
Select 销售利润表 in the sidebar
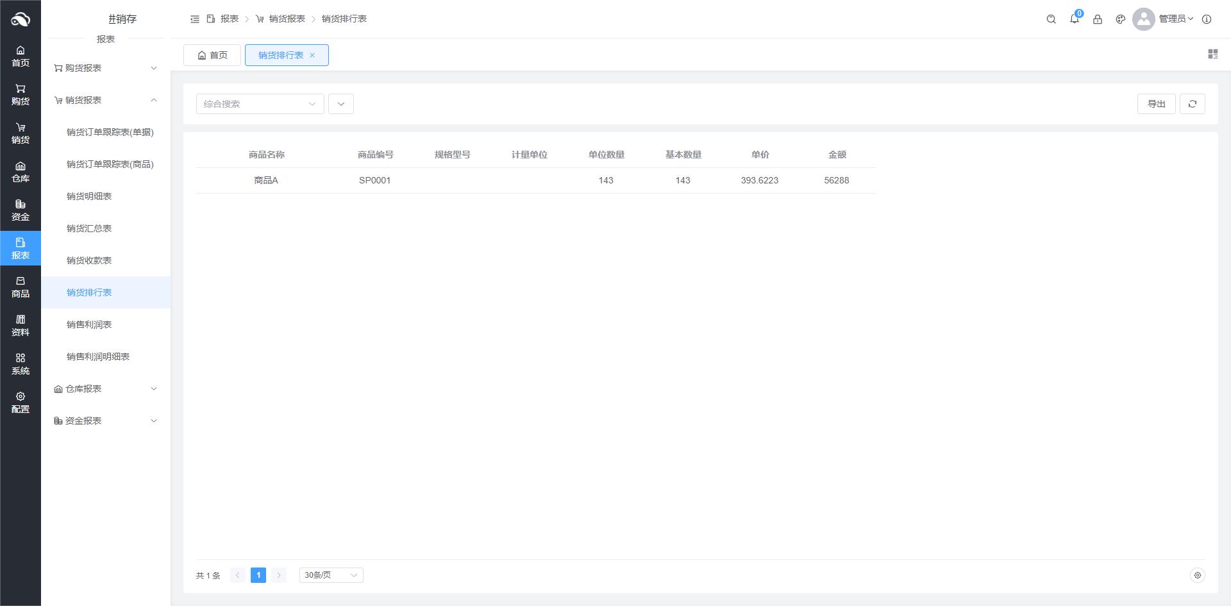[x=89, y=324]
